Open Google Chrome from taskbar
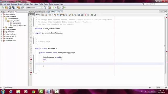Image resolution: width=168 pixels, height=94 pixels. pyautogui.click(x=34, y=92)
